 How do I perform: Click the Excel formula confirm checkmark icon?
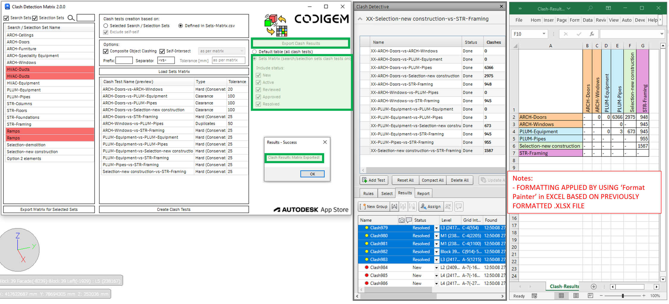click(x=579, y=34)
